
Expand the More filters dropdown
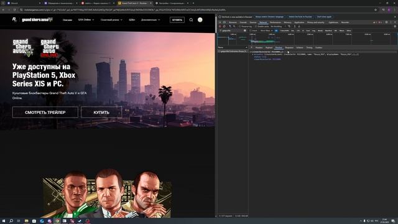click(266, 30)
